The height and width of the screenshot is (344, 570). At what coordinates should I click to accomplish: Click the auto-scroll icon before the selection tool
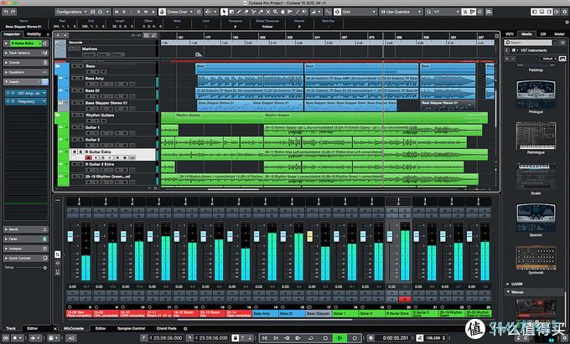(208, 12)
